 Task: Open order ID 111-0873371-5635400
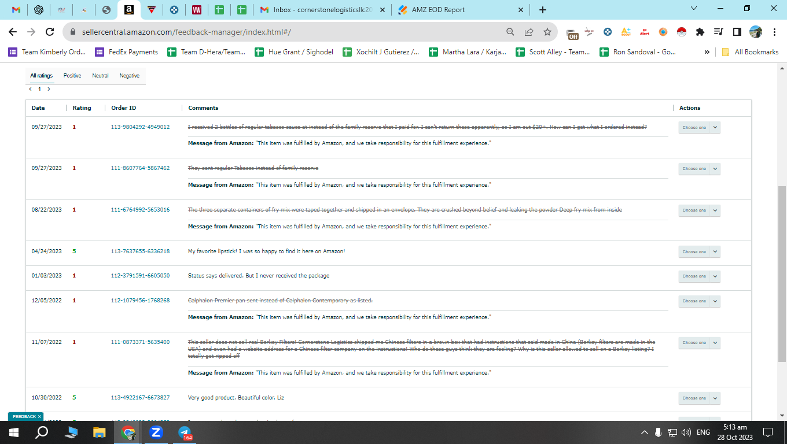[x=141, y=342]
